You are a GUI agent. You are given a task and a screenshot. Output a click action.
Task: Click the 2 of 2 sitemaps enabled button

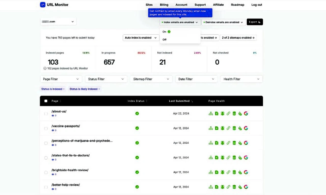(238, 38)
